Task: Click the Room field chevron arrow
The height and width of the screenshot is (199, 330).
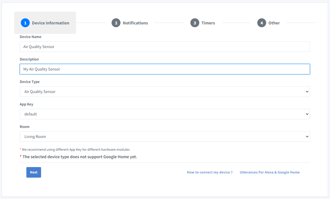Action: [307, 137]
